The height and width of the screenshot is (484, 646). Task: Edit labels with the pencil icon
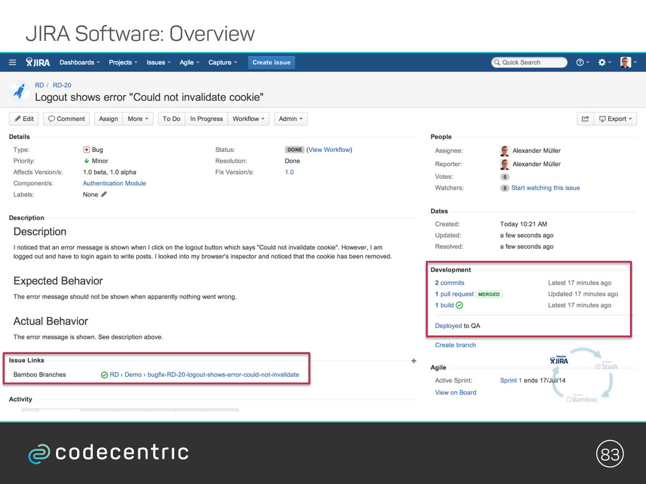104,194
